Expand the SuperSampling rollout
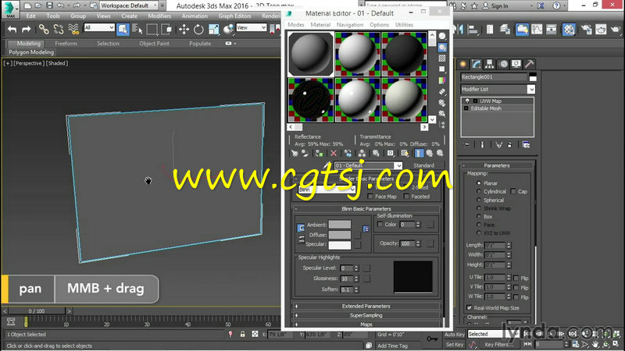The image size is (625, 351). click(366, 315)
